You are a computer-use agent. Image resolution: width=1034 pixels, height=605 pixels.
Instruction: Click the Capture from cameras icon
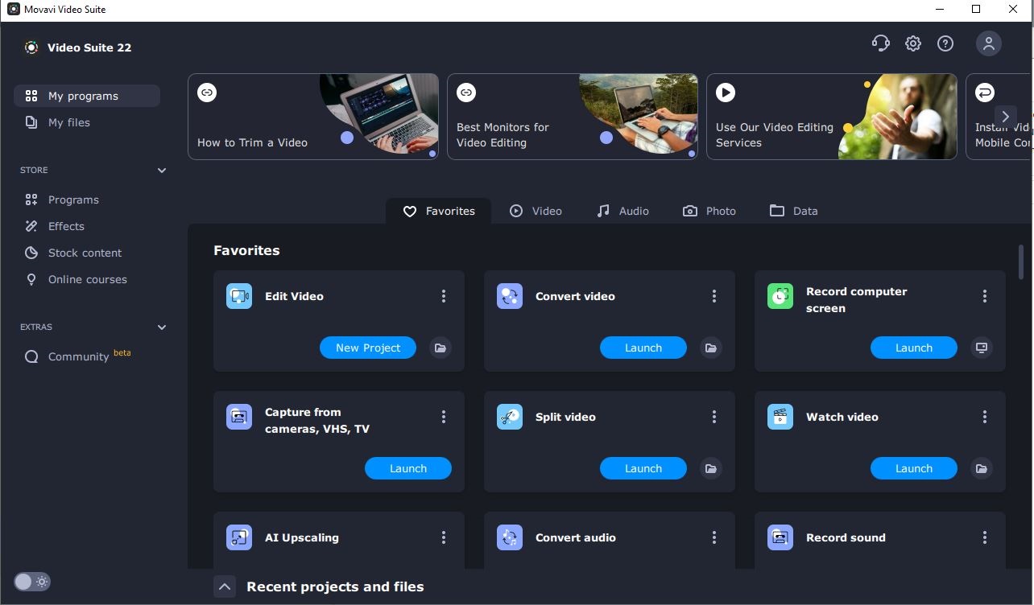click(239, 417)
